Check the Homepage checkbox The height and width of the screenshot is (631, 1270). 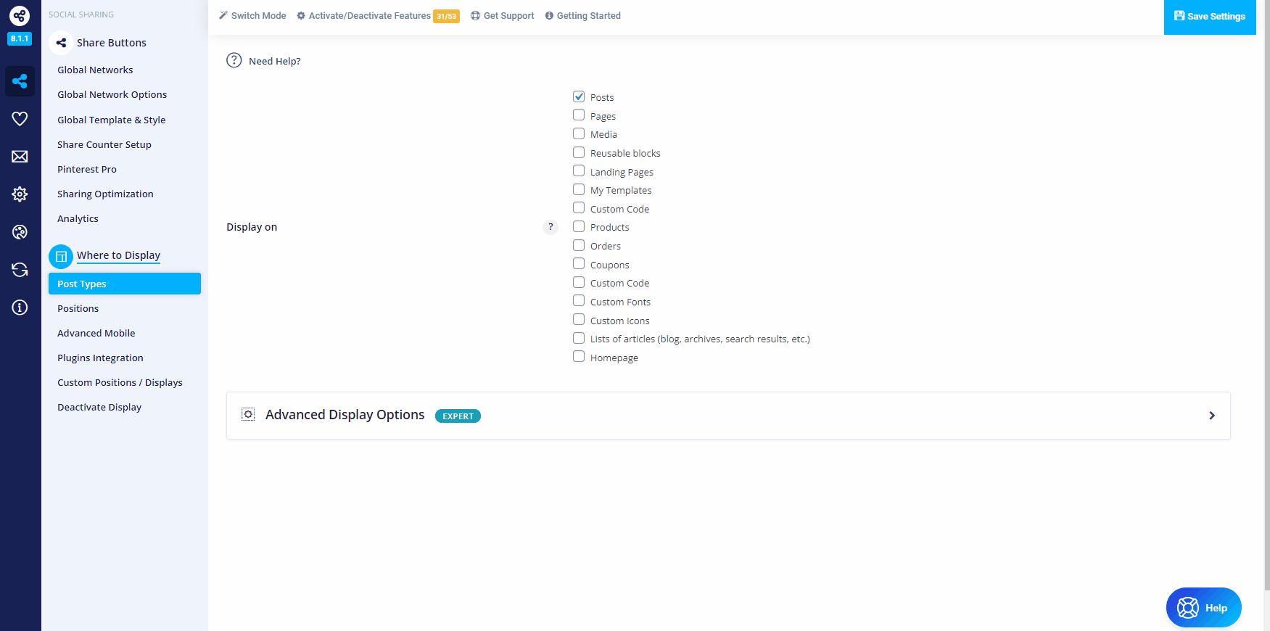click(579, 357)
